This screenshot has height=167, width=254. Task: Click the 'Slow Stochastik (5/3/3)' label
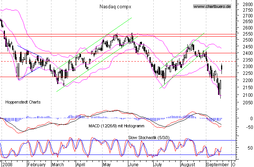(x=148, y=138)
